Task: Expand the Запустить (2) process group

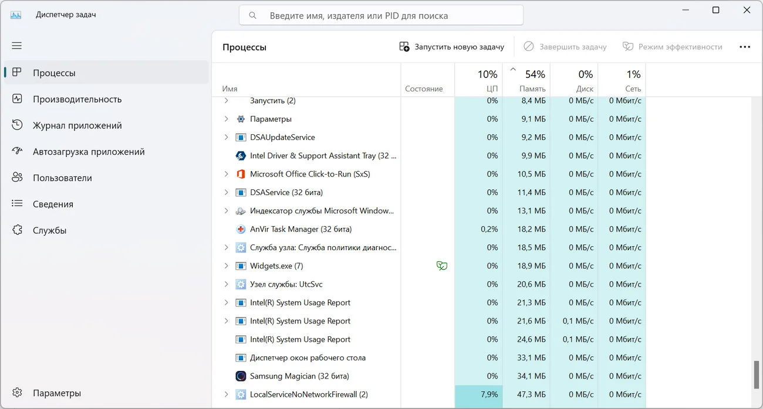Action: pos(227,101)
